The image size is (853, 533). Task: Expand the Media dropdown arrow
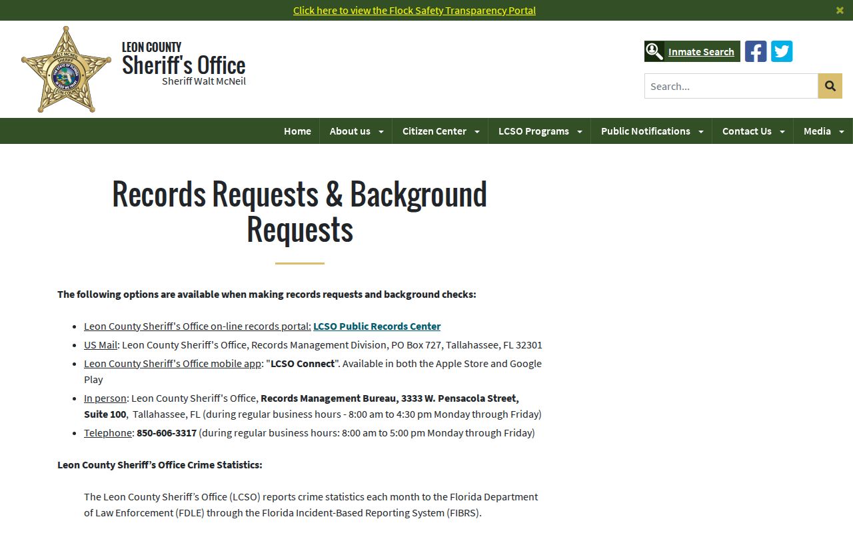842,132
